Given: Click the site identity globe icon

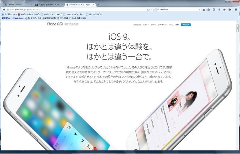Looking at the screenshot, I should tap(8, 10).
